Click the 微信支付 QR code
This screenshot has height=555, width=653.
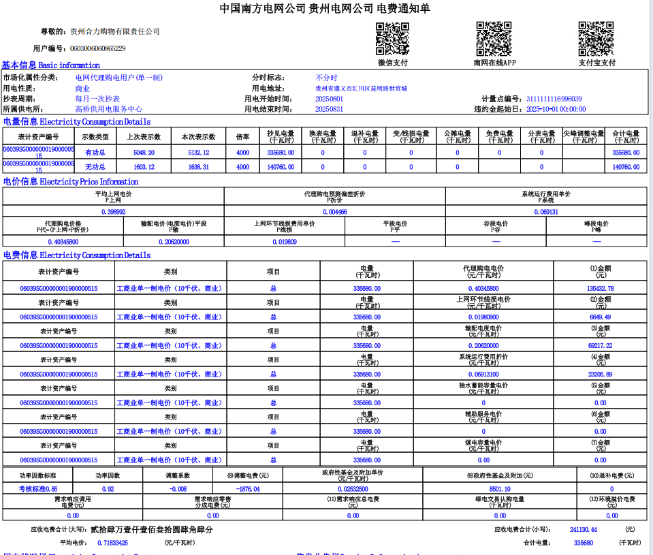pos(392,39)
